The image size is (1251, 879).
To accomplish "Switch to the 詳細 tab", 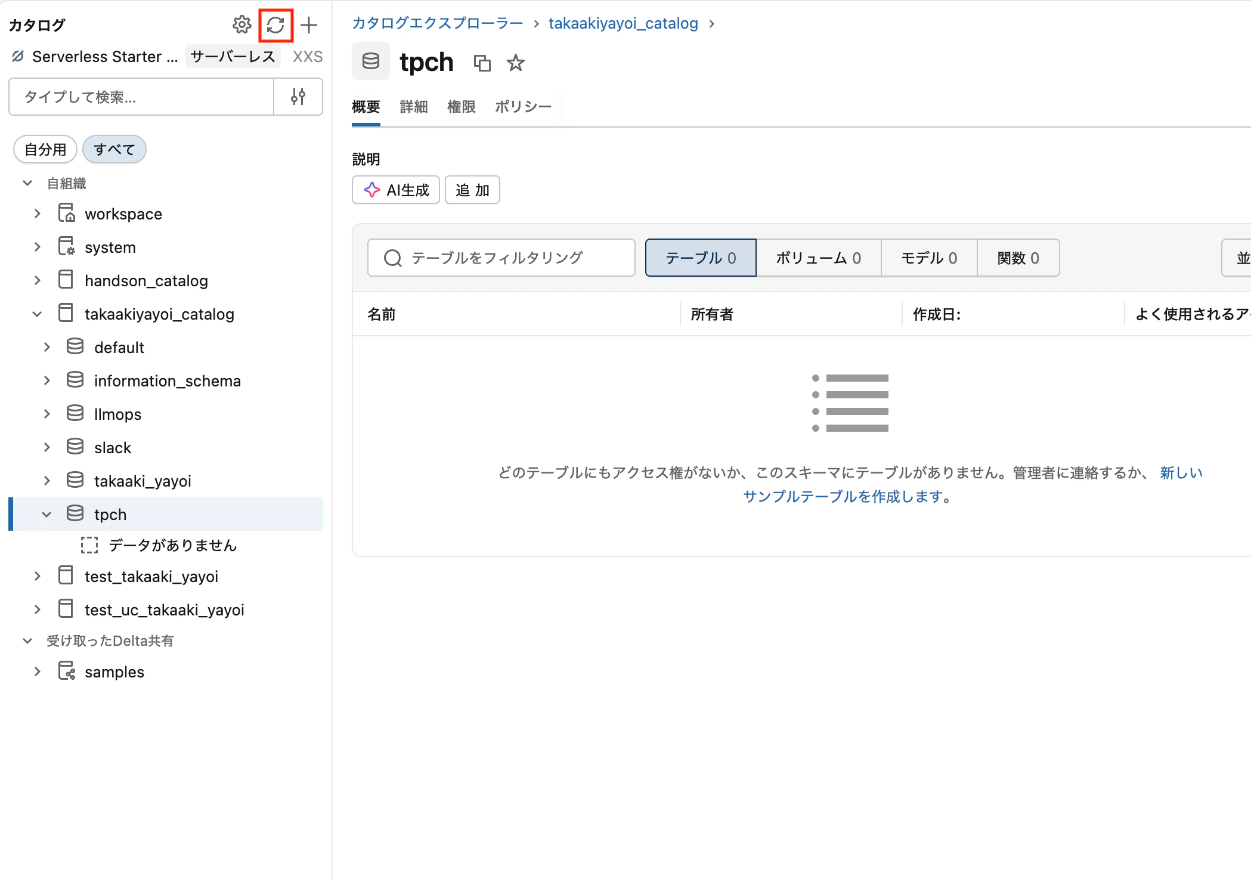I will pos(414,107).
